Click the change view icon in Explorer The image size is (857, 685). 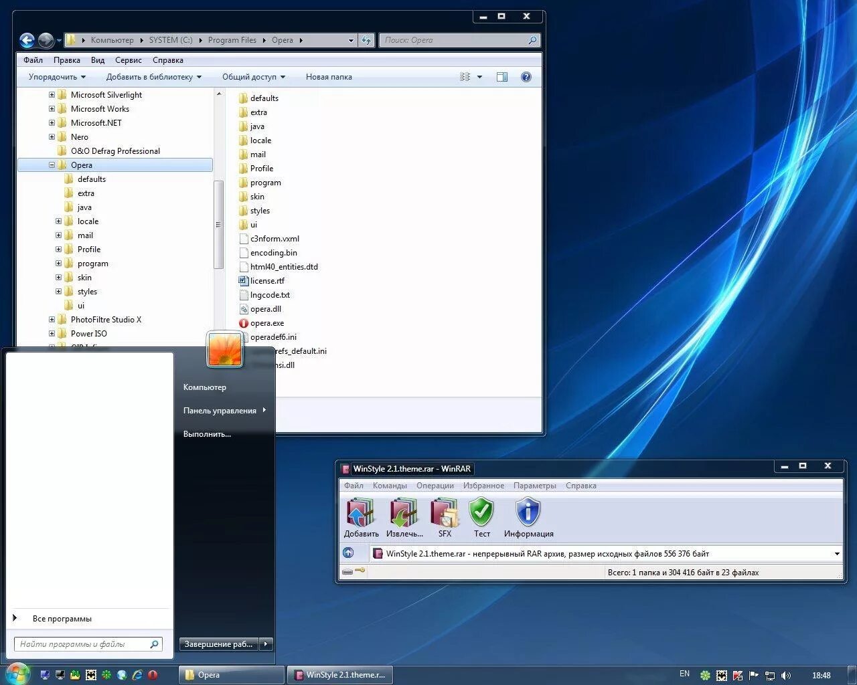coord(465,77)
